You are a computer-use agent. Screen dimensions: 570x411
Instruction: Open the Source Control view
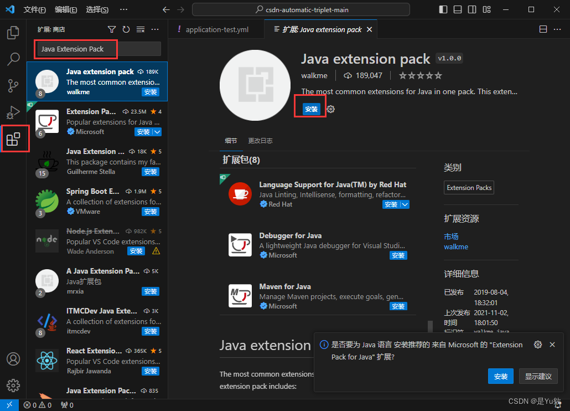click(13, 86)
